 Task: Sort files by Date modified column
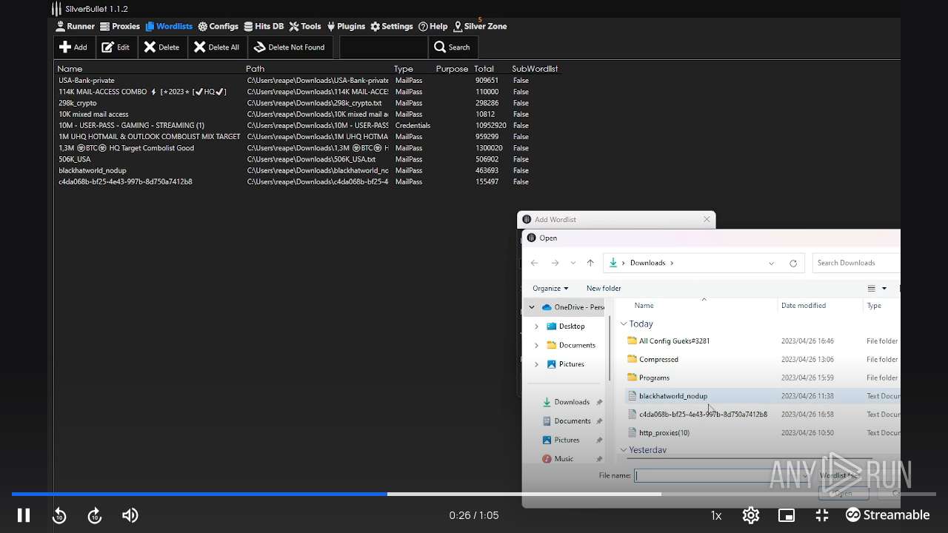(x=803, y=305)
